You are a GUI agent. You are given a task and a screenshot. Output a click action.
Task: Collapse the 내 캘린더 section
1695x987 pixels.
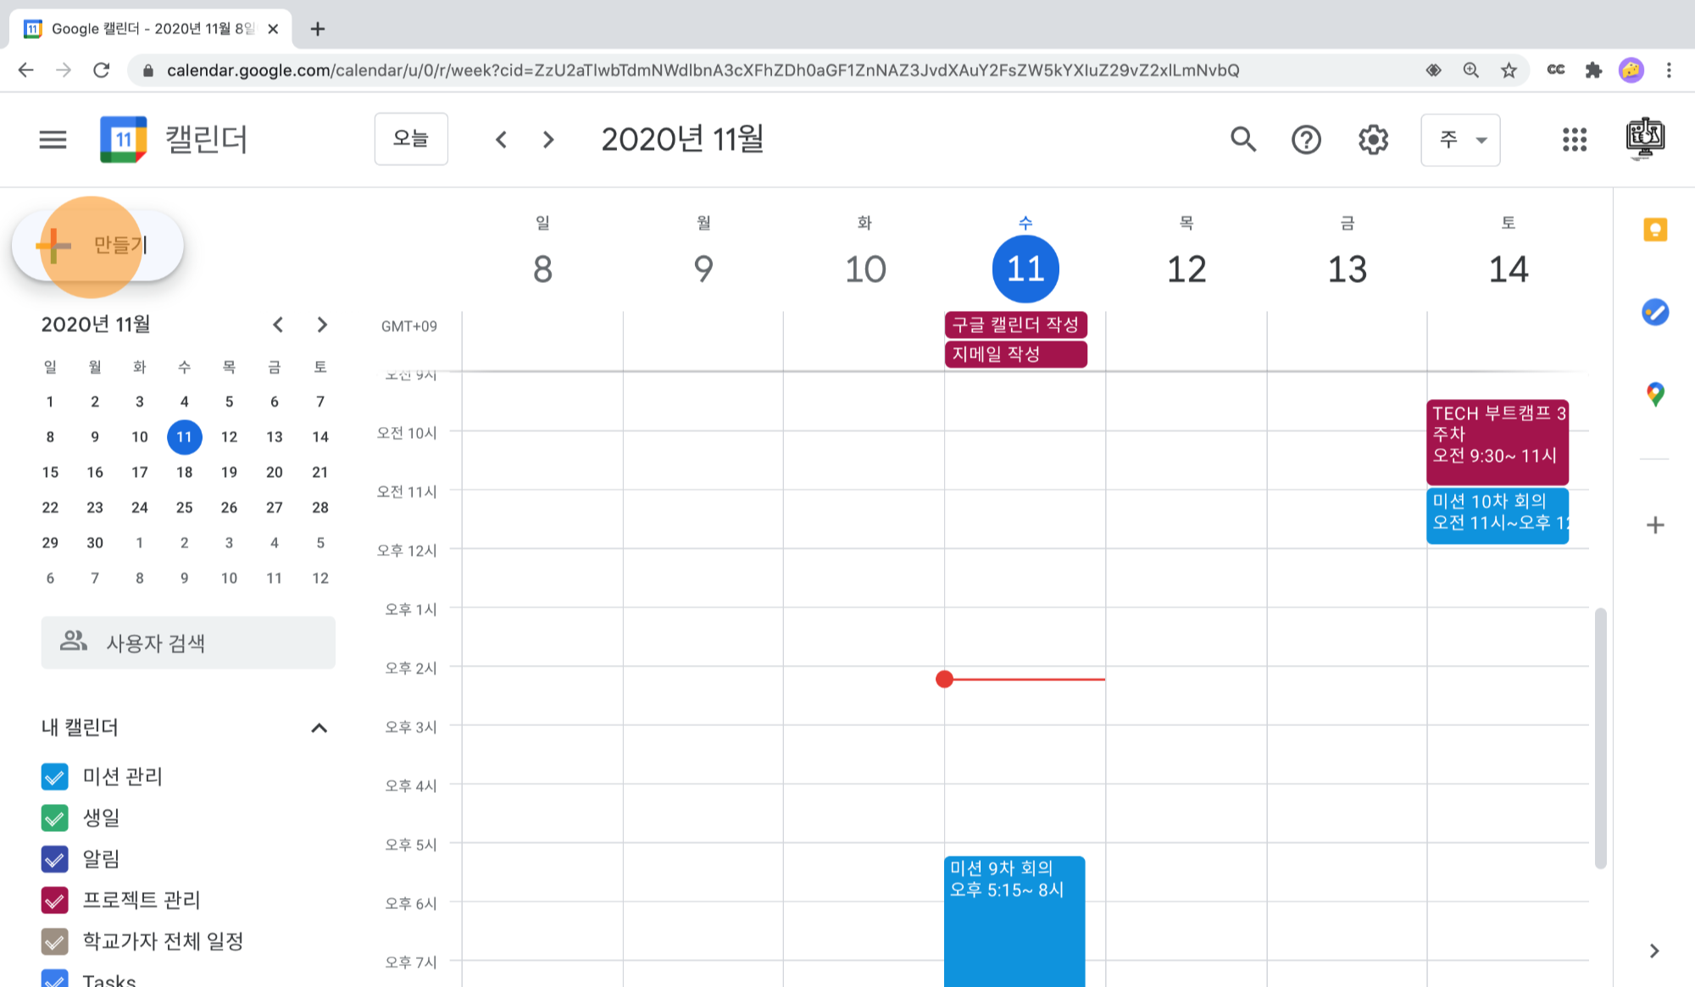coord(319,728)
